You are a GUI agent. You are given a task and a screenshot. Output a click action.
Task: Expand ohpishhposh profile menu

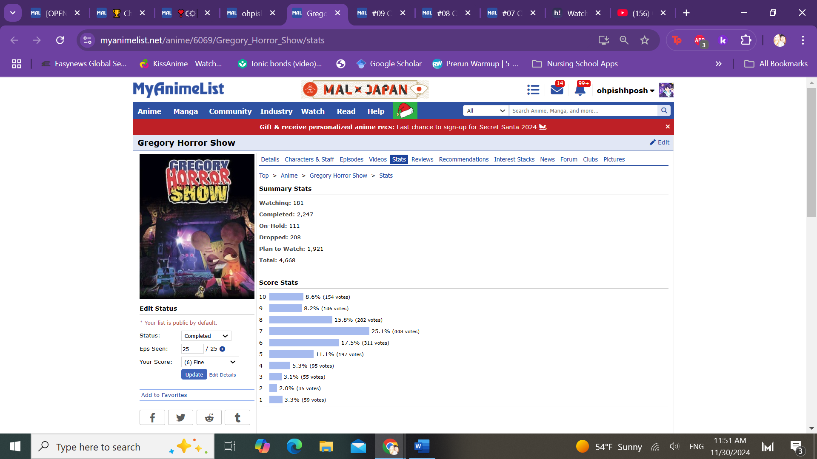tap(625, 91)
